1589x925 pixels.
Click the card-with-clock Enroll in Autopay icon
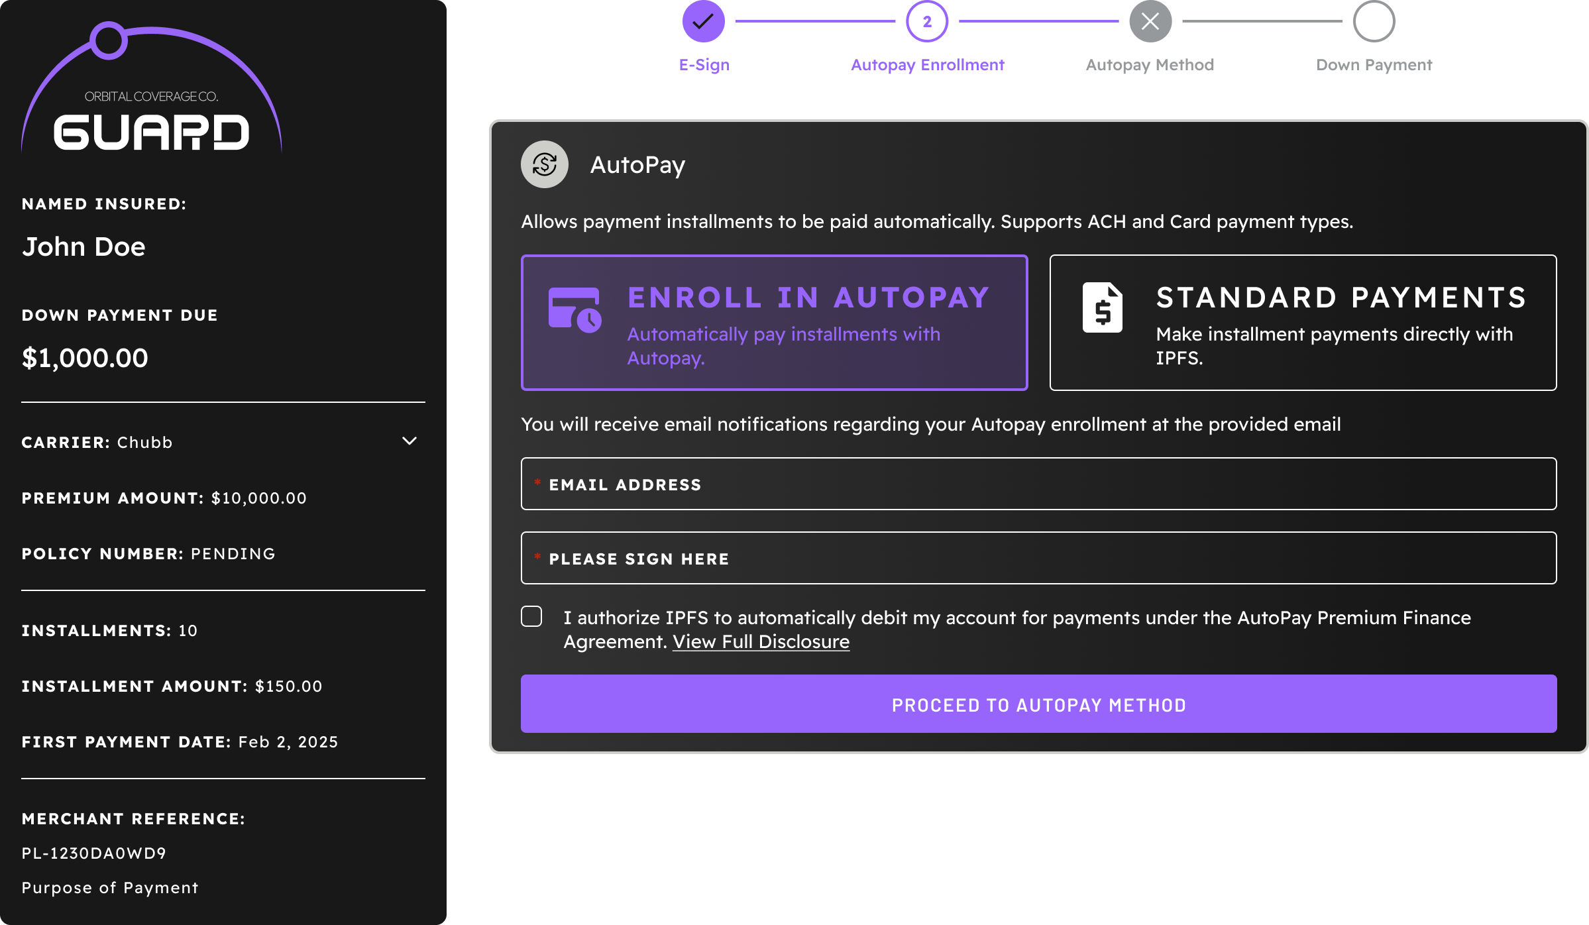click(x=575, y=309)
